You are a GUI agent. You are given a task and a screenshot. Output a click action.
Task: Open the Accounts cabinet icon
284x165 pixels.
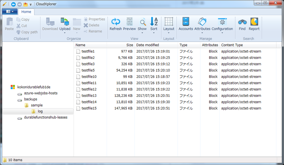[186, 21]
